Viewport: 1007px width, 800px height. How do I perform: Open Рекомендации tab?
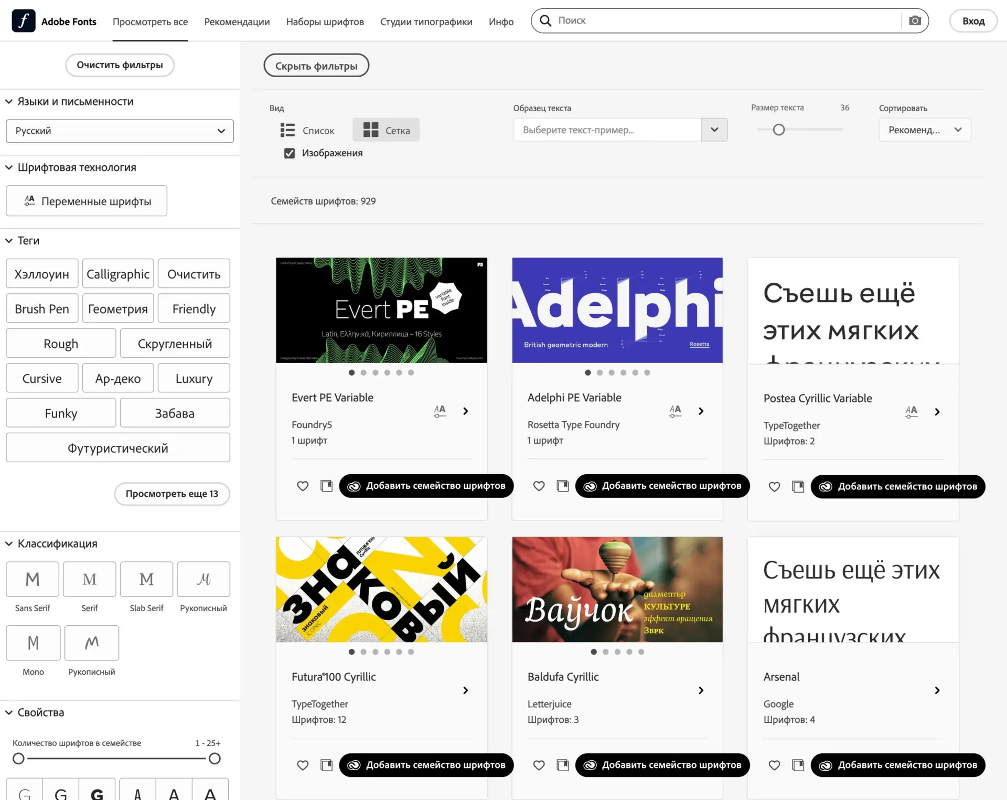[x=237, y=22]
